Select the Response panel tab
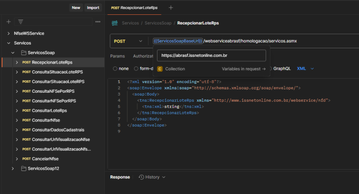The image size is (359, 194). coord(120,177)
